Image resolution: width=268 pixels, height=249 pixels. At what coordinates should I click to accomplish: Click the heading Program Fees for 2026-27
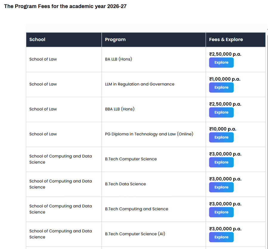click(65, 6)
